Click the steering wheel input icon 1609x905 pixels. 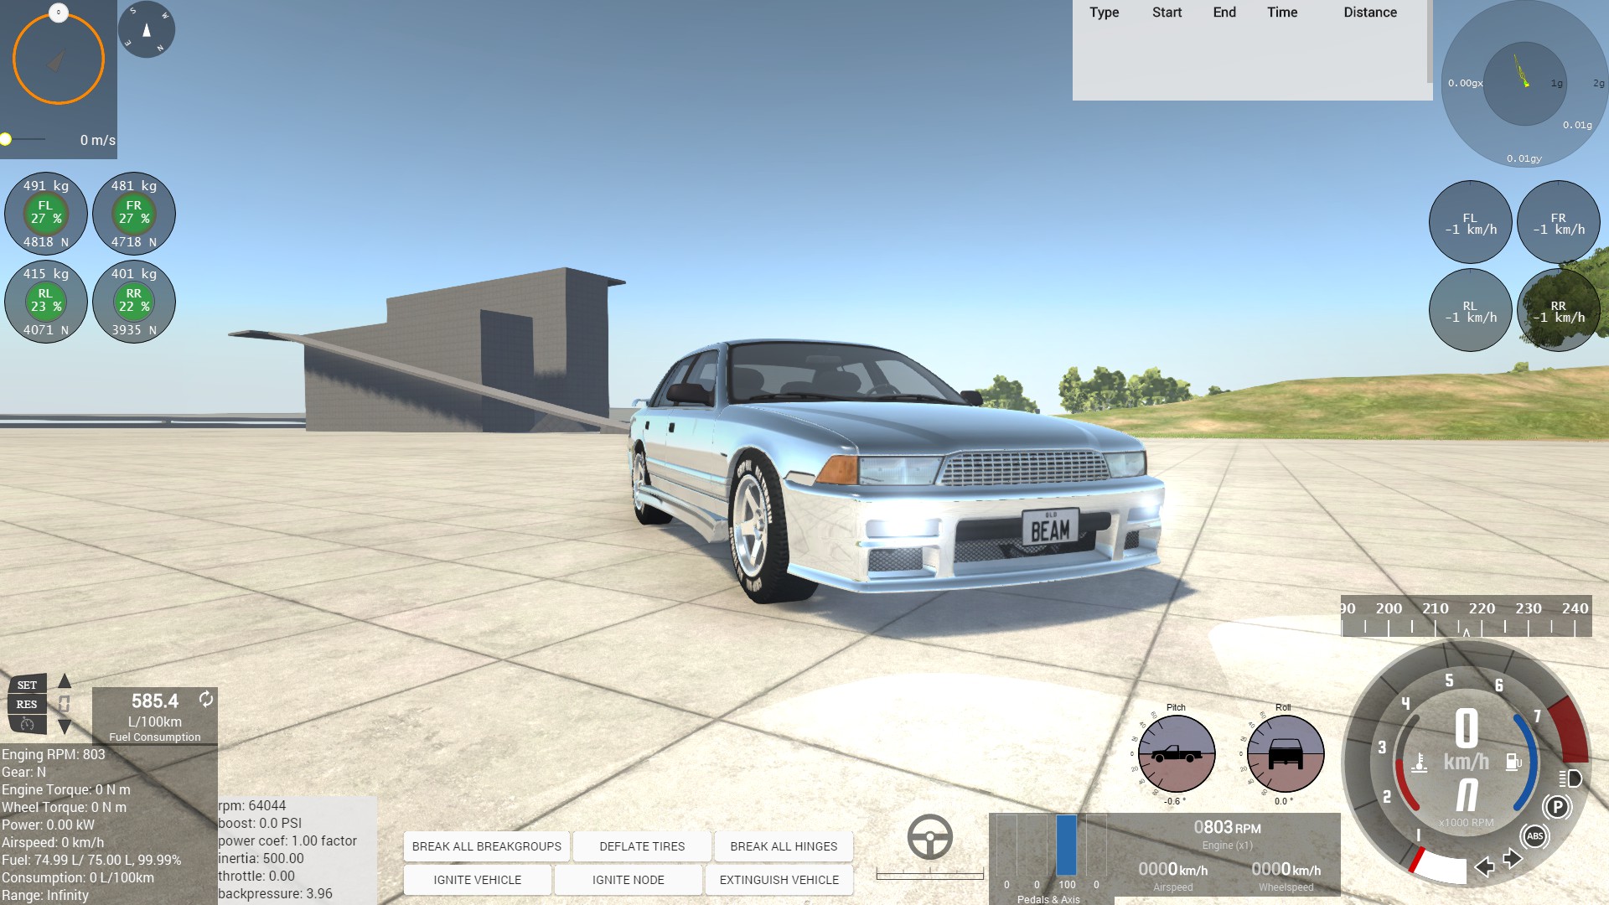(x=929, y=836)
